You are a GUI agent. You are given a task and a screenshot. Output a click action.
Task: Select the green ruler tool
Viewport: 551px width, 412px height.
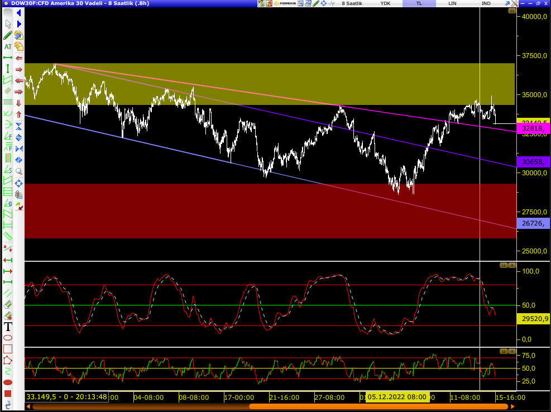(8, 237)
